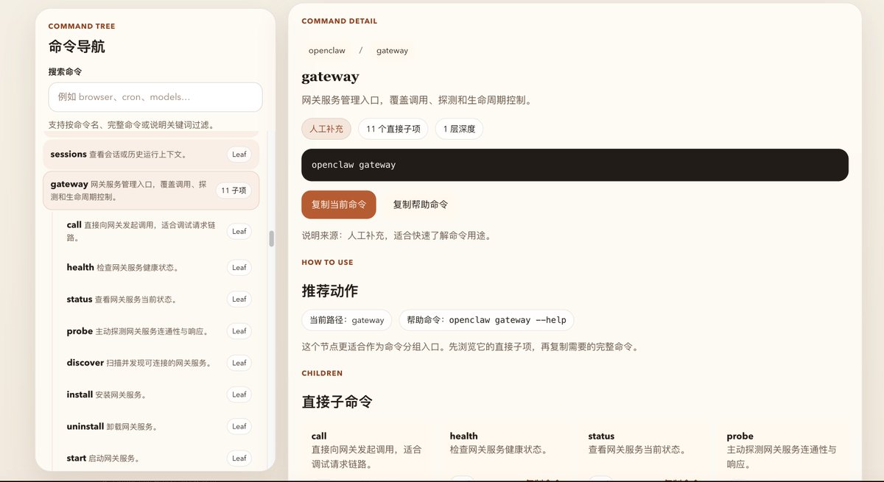The width and height of the screenshot is (884, 482).
Task: Click the 当前路径: gateway chip
Action: (347, 320)
